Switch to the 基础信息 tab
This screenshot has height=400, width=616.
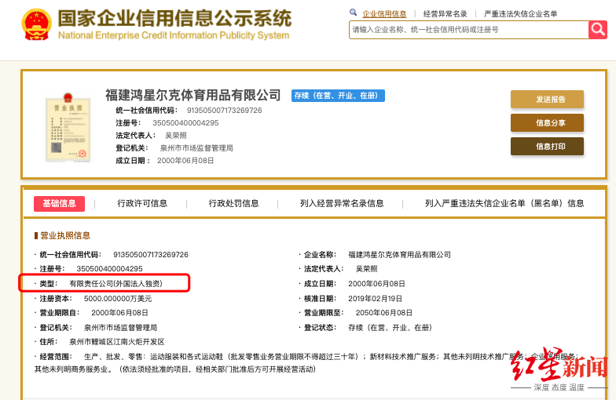point(60,204)
